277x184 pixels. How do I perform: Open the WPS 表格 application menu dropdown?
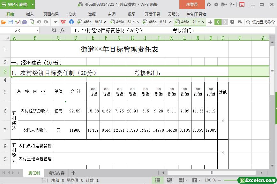(32, 4)
